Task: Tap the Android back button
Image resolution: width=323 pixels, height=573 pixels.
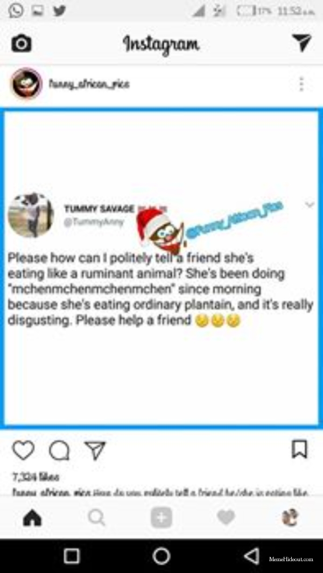Action: point(251,556)
